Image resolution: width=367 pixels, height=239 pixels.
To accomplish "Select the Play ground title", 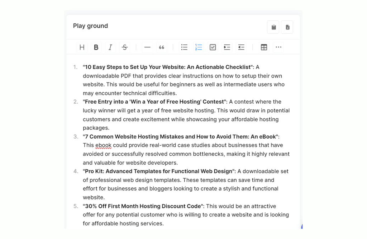I will [x=90, y=26].
